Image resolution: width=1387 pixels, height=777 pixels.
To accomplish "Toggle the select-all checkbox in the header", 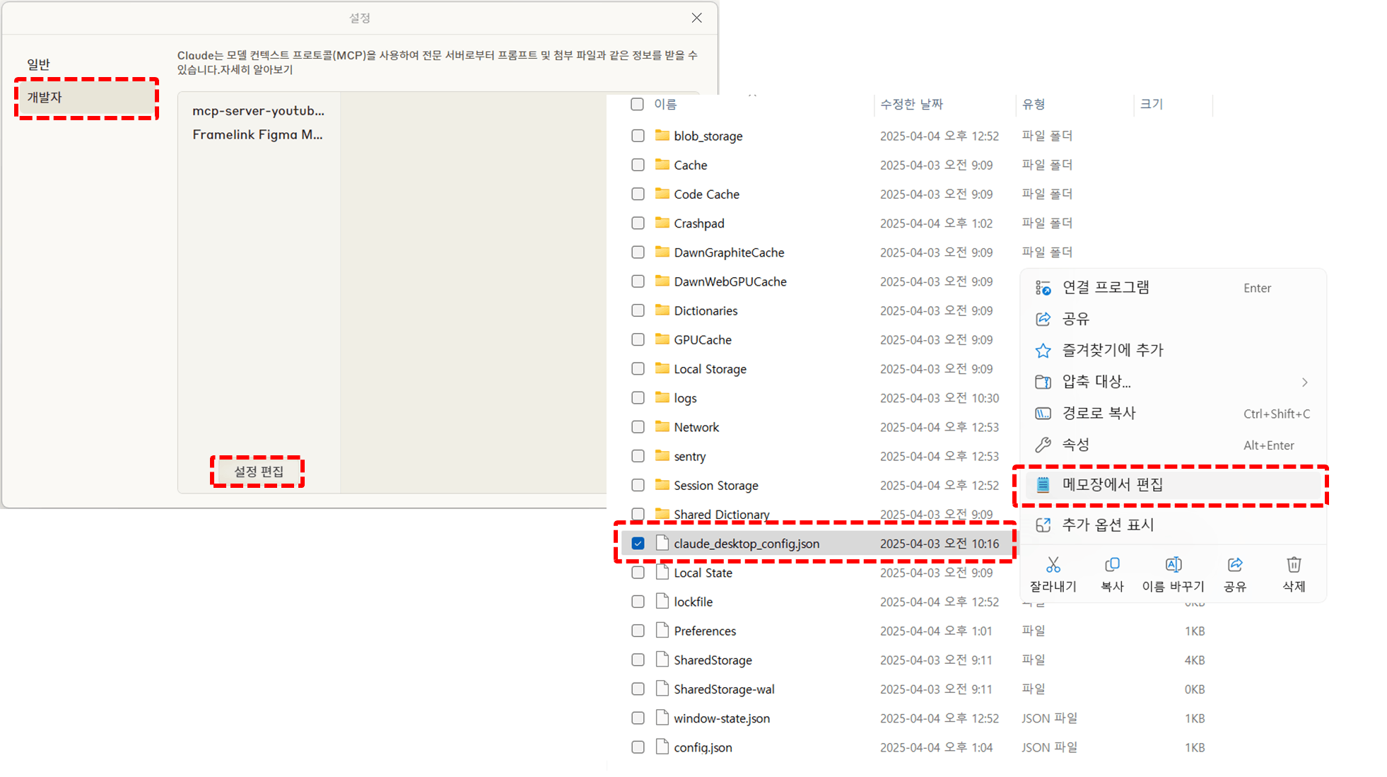I will (637, 105).
